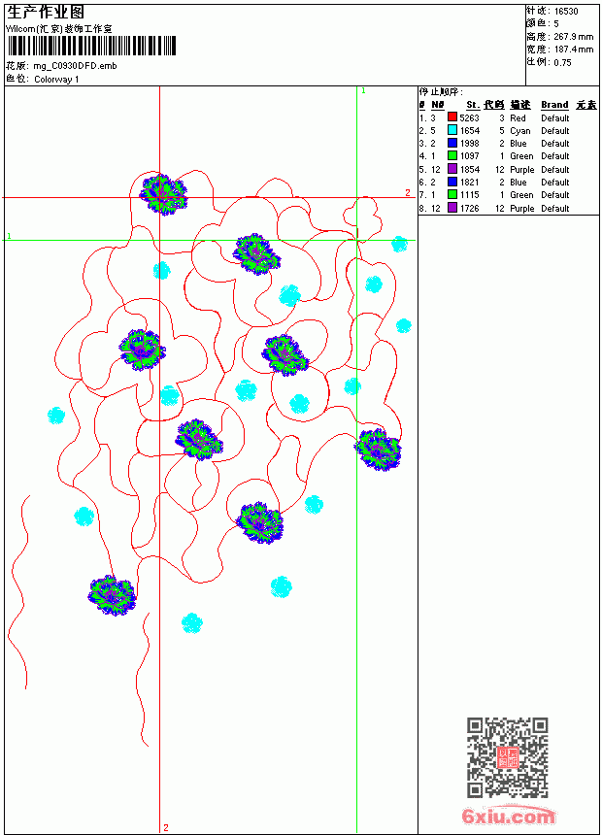Click the barcode under the studio name
602x835 pixels.
(x=91, y=46)
